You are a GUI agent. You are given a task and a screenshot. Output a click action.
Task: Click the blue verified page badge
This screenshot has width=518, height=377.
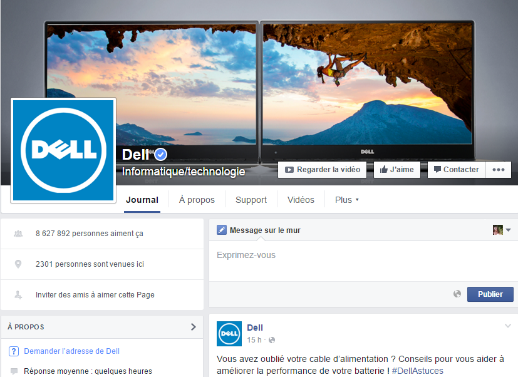[160, 154]
